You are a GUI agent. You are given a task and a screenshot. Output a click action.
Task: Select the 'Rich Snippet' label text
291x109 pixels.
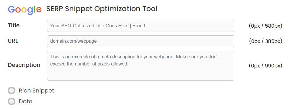tap(37, 91)
